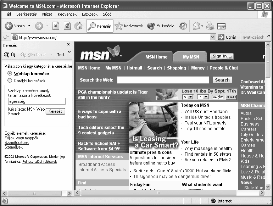The width and height of the screenshot is (273, 206).
Task: Open the Szerkesztés menu
Action: click(27, 14)
